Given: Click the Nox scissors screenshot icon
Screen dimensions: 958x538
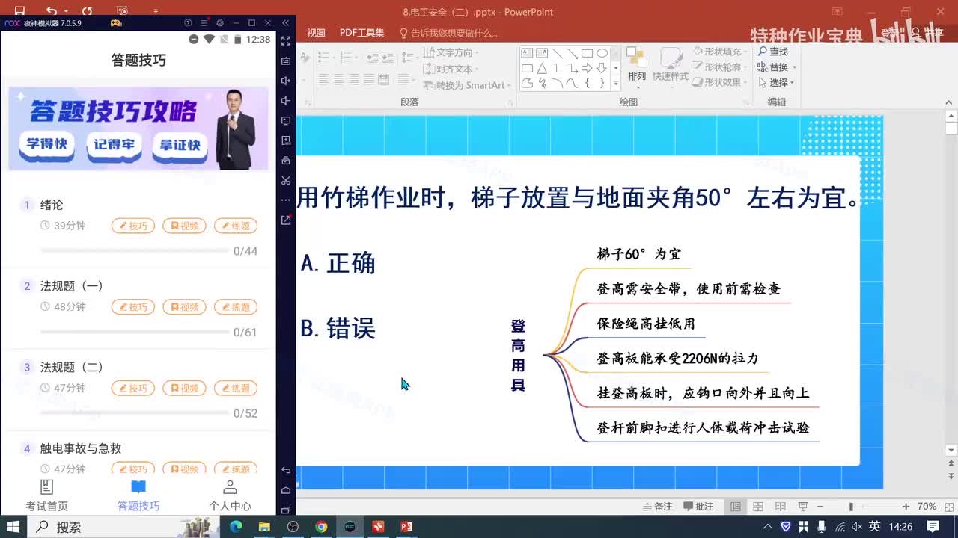Looking at the screenshot, I should [286, 180].
